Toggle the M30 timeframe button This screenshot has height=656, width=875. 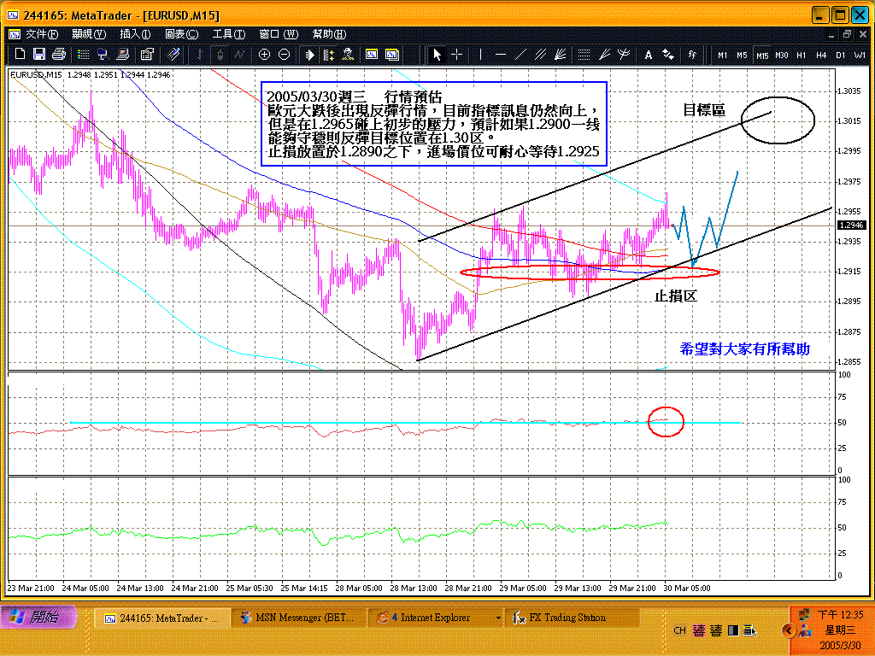click(781, 55)
